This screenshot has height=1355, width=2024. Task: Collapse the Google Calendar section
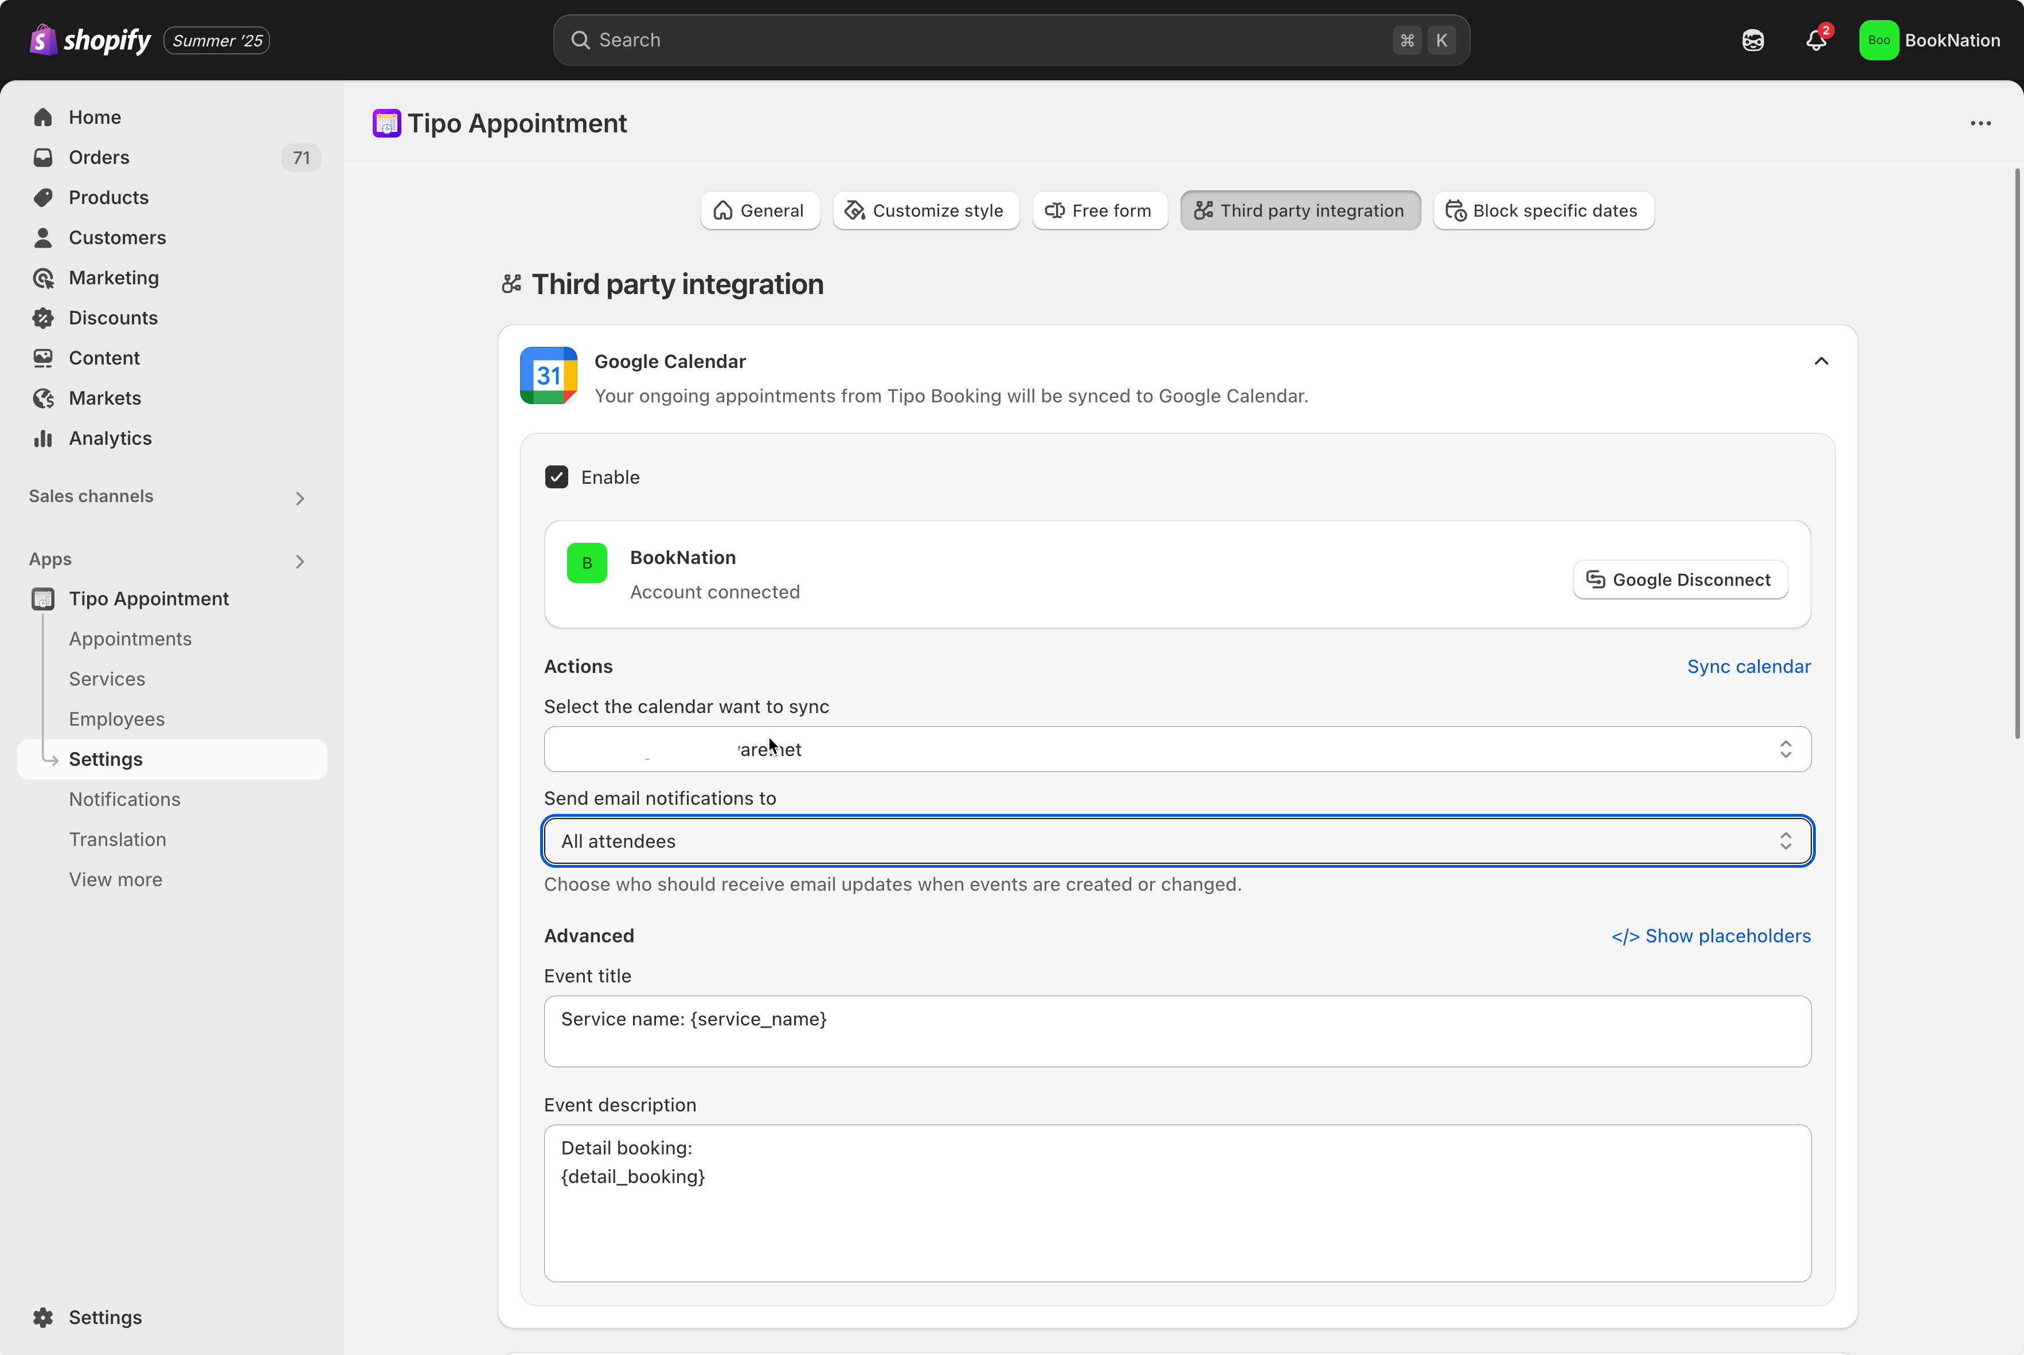tap(1821, 361)
